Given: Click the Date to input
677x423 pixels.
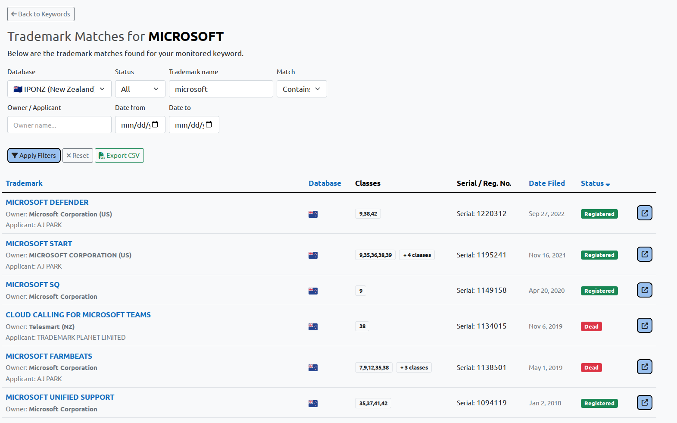Looking at the screenshot, I should (194, 125).
